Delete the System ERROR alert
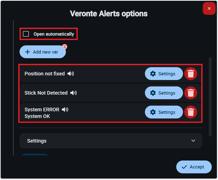This screenshot has height=180, width=218. click(x=190, y=112)
